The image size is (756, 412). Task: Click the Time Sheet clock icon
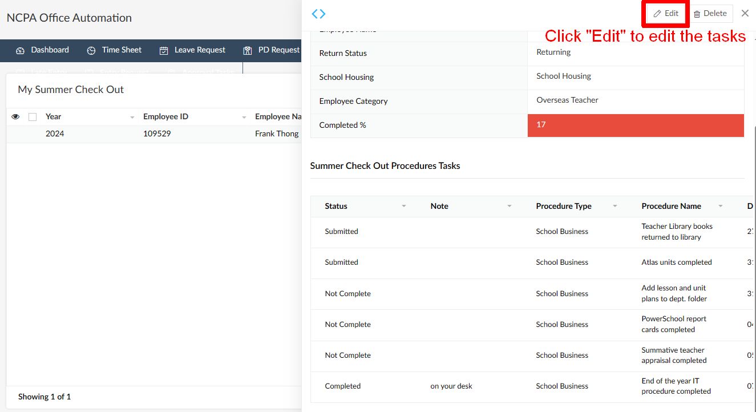point(91,50)
